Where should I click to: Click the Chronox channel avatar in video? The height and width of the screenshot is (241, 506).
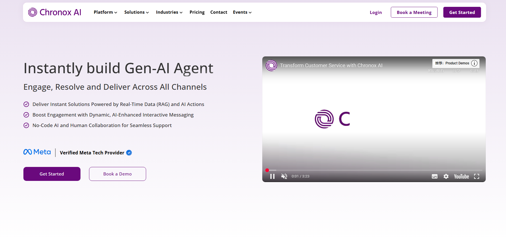coord(271,66)
